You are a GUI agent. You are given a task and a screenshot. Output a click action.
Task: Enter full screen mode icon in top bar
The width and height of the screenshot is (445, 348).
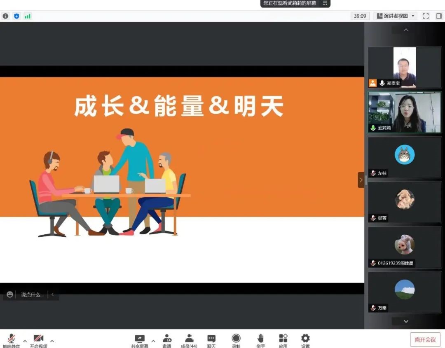click(x=426, y=16)
